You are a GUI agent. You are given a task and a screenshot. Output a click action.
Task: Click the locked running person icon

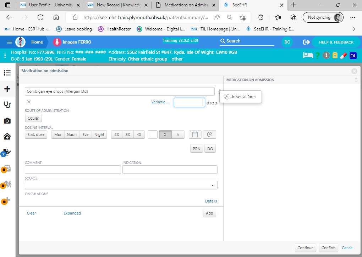click(x=6, y=185)
